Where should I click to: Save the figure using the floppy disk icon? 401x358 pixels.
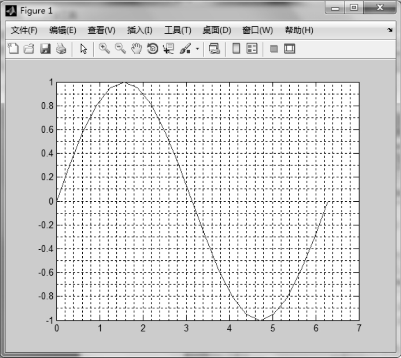(x=45, y=49)
